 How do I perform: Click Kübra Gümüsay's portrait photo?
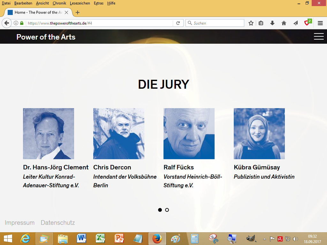pyautogui.click(x=259, y=134)
